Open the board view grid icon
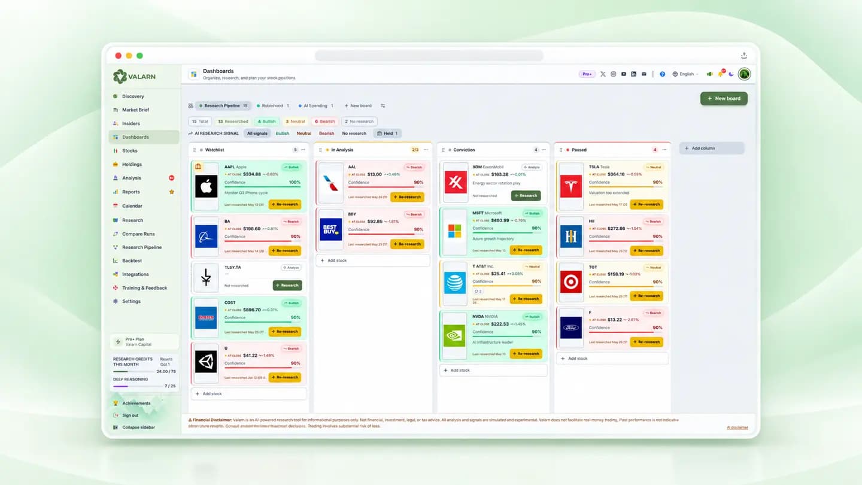Screen dimensions: 862x485 pyautogui.click(x=191, y=106)
